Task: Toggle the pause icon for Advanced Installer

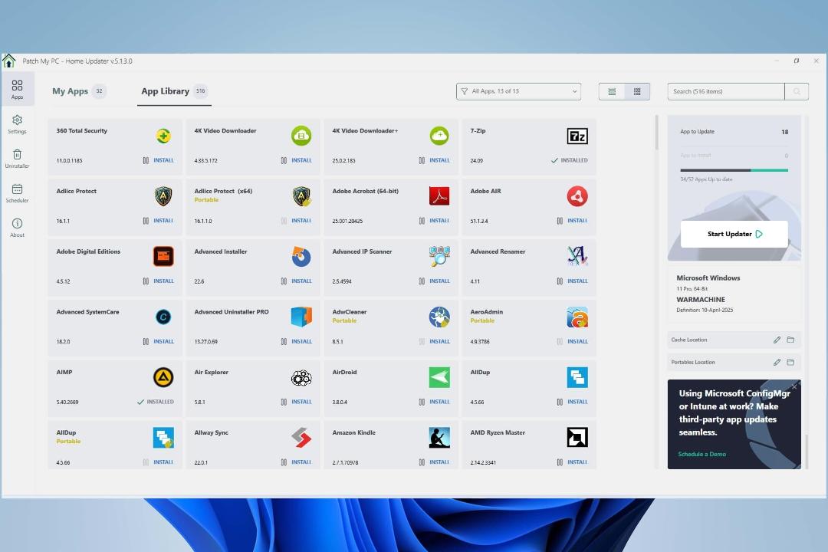Action: pyautogui.click(x=284, y=281)
